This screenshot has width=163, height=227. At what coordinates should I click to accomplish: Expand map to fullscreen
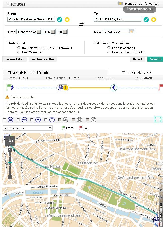tap(158, 119)
